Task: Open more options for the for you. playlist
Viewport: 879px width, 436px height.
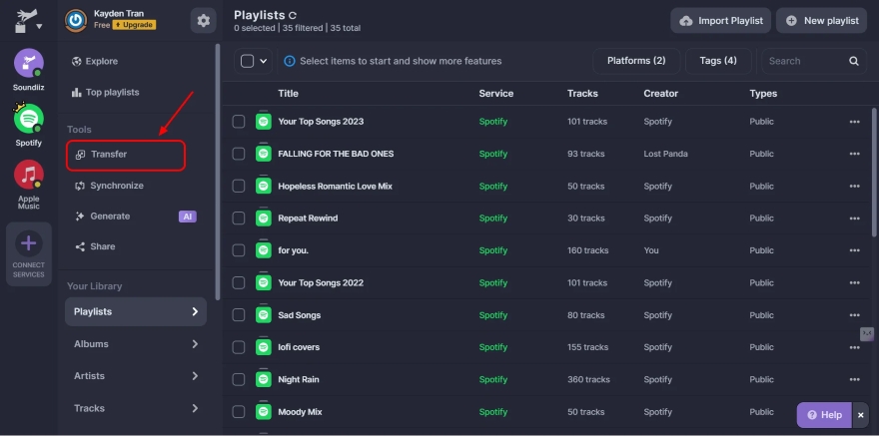Action: 854,250
